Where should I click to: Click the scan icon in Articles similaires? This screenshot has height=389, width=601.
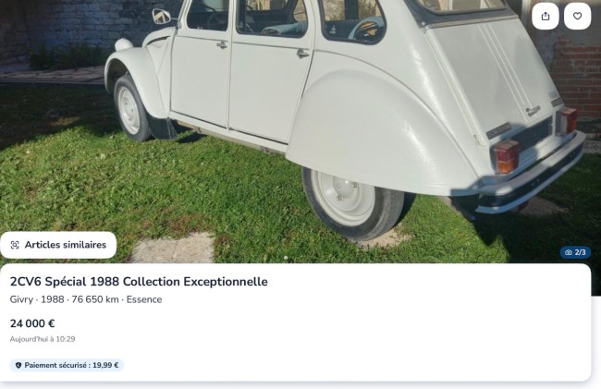[x=15, y=245]
